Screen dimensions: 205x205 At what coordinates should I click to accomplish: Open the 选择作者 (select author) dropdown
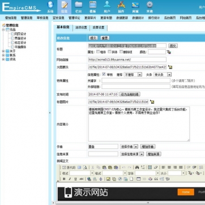point(129,147)
